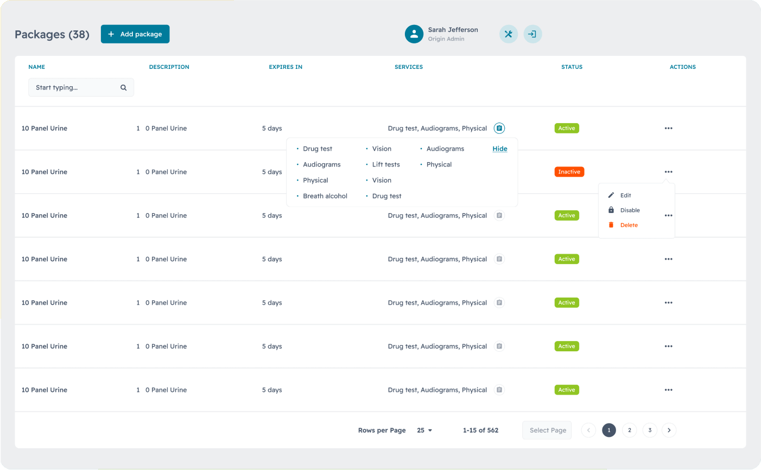
Task: Click the logout icon in header
Action: [532, 34]
